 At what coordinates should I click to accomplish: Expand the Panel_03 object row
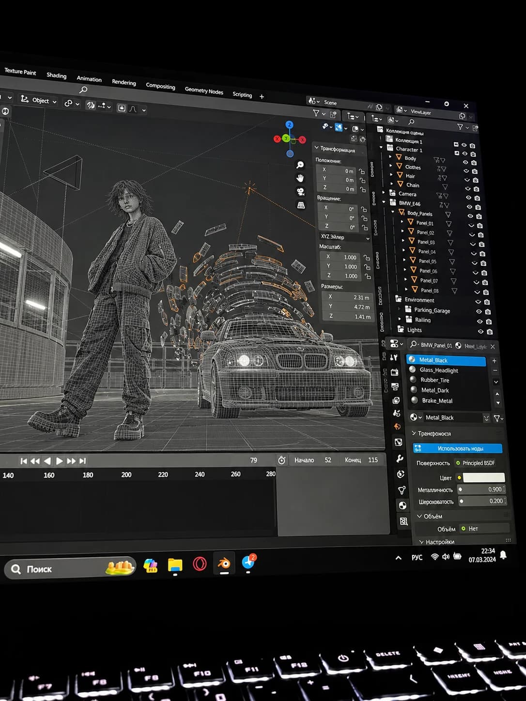click(403, 240)
